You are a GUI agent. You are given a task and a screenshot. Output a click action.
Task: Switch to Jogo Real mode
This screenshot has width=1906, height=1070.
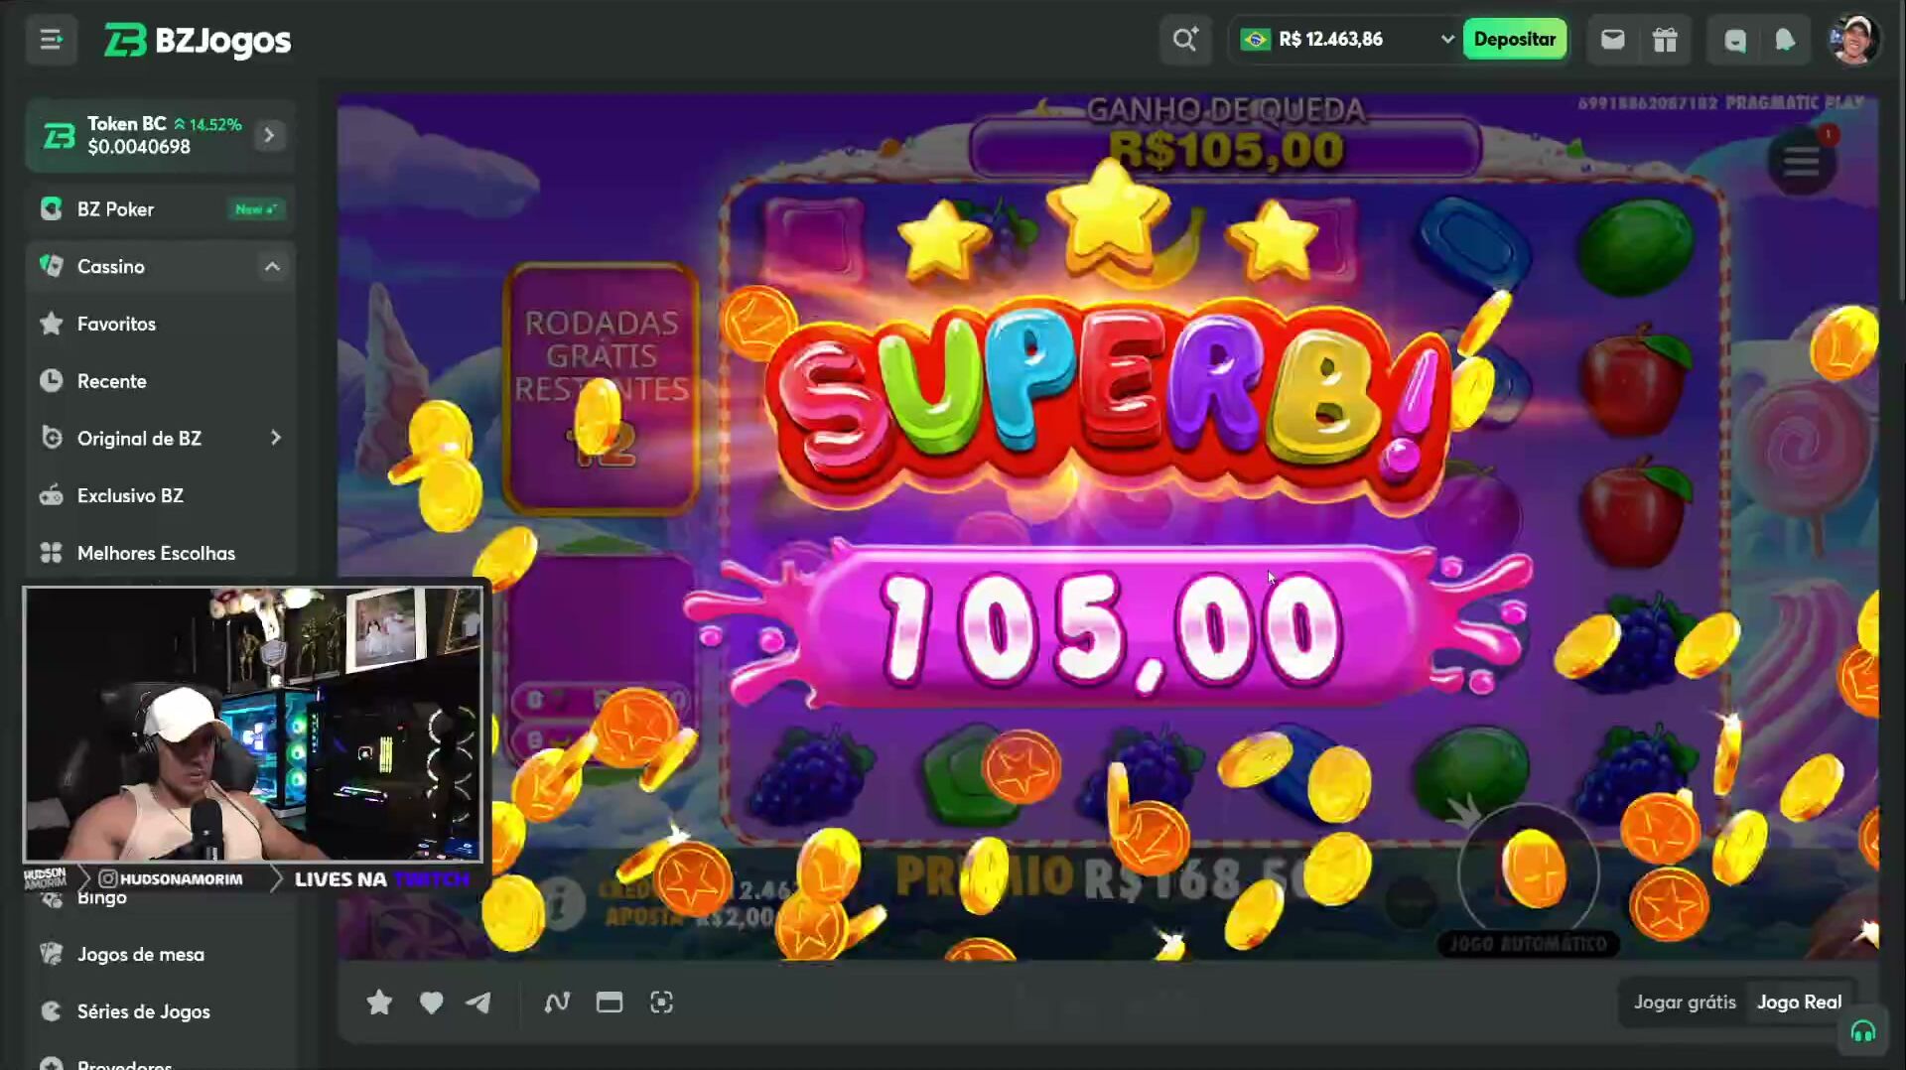pos(1799,1003)
